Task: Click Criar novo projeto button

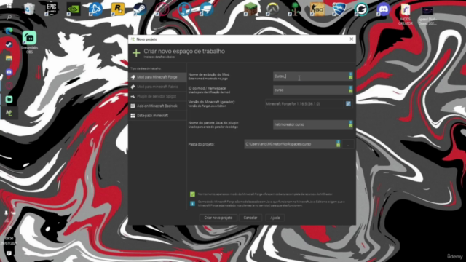Action: pyautogui.click(x=218, y=218)
